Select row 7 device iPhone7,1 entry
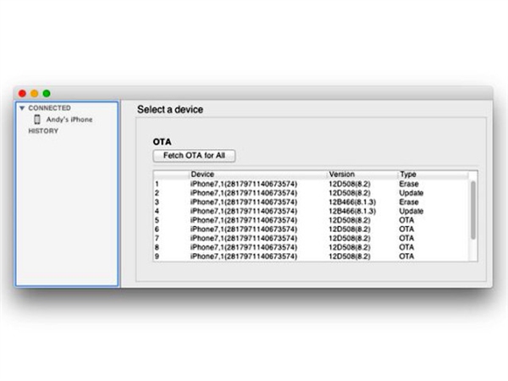 244,239
